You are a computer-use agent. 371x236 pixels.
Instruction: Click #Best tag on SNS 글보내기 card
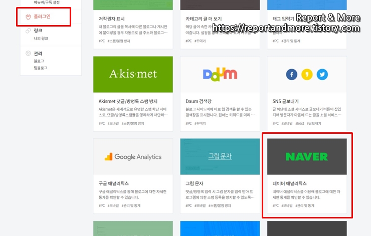click(x=299, y=123)
